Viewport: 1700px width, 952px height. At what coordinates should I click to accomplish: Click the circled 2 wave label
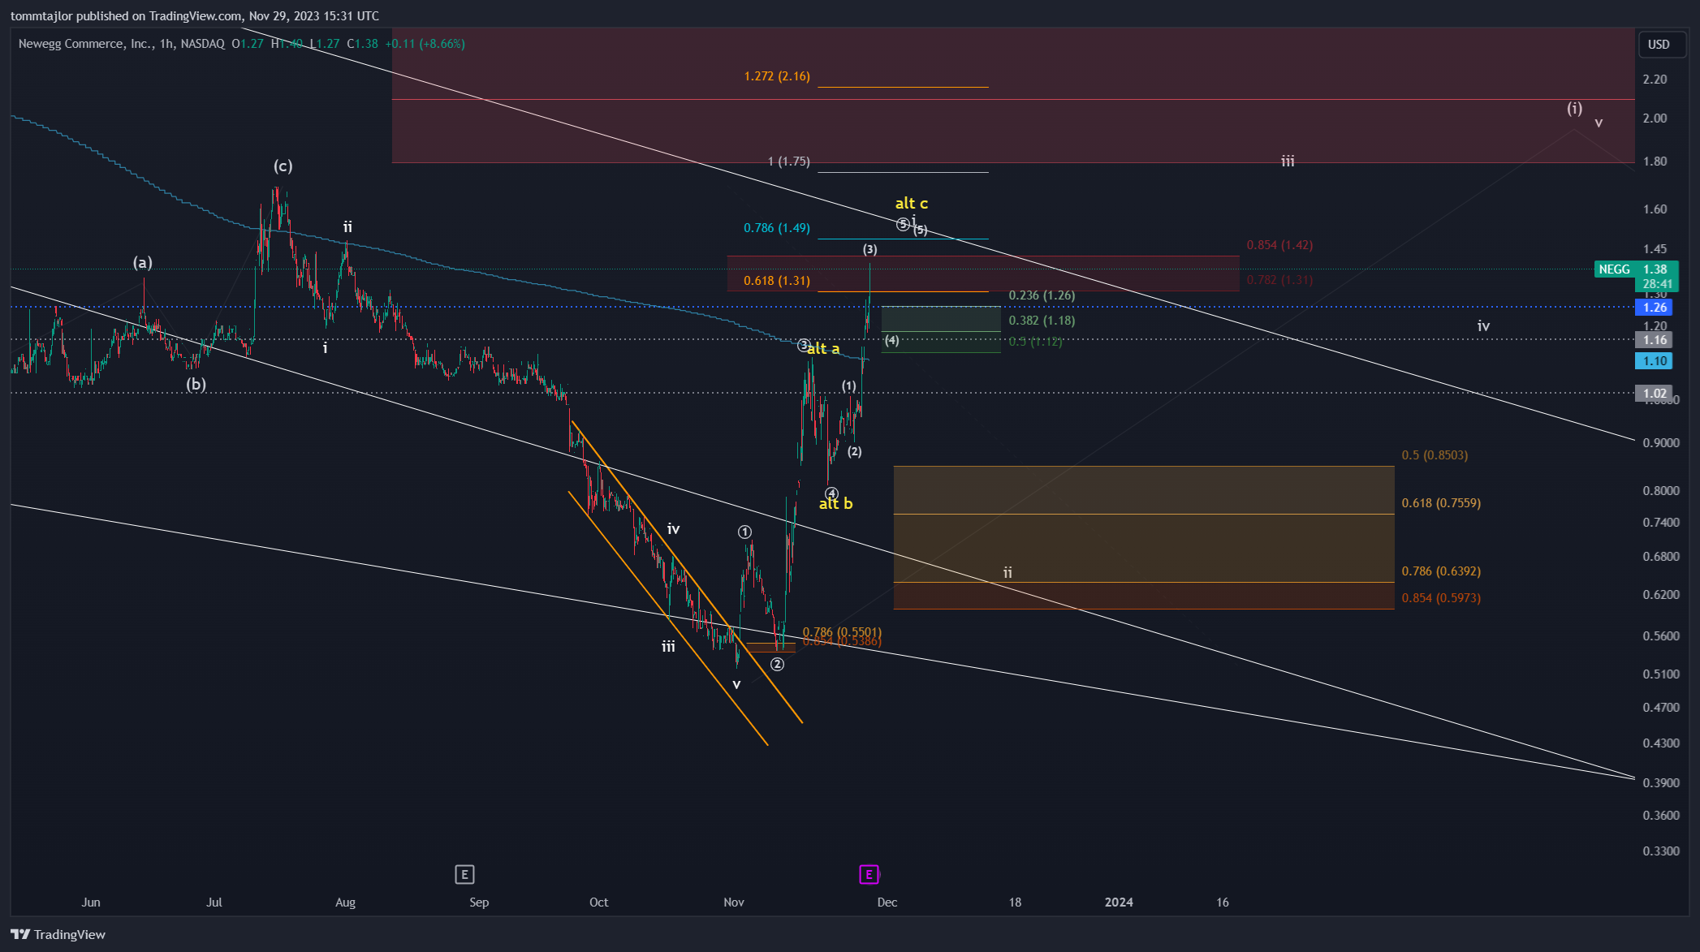coord(777,665)
